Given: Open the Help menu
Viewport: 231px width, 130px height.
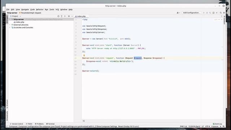Looking at the screenshot, I should point(70,9).
